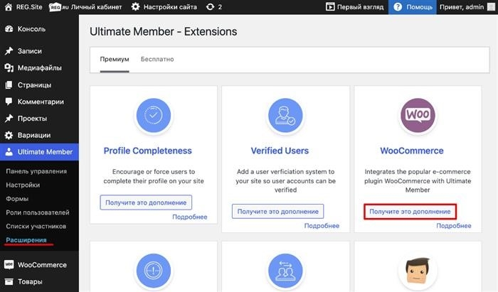The image size is (498, 292).
Task: Open the Расширения submenu item
Action: pos(26,240)
